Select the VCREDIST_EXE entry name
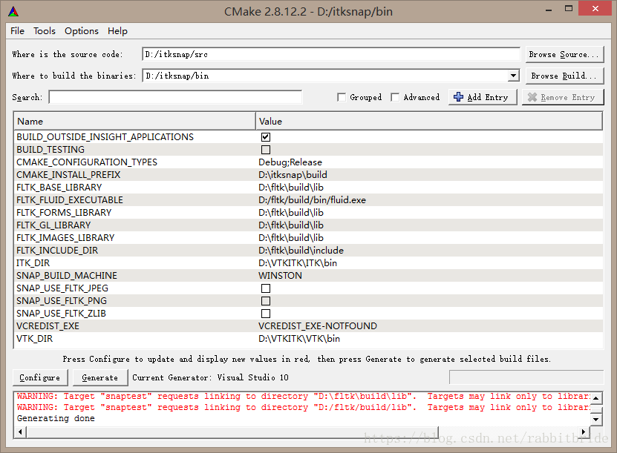Image resolution: width=617 pixels, height=453 pixels. click(x=48, y=326)
